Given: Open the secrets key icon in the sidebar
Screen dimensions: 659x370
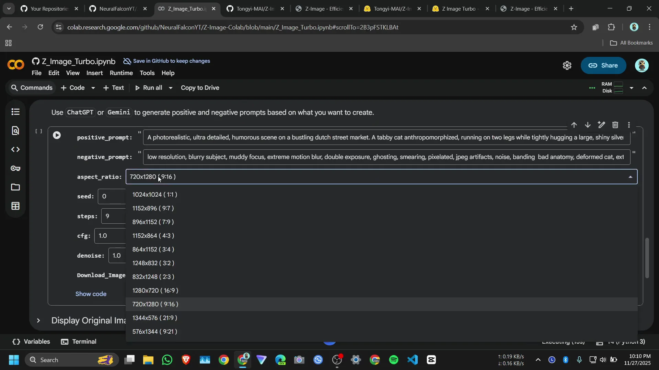Looking at the screenshot, I should [x=15, y=168].
